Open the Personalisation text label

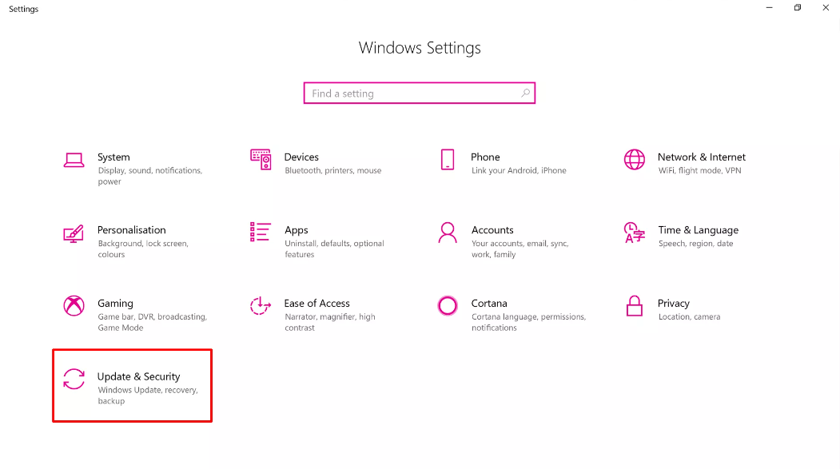click(131, 229)
